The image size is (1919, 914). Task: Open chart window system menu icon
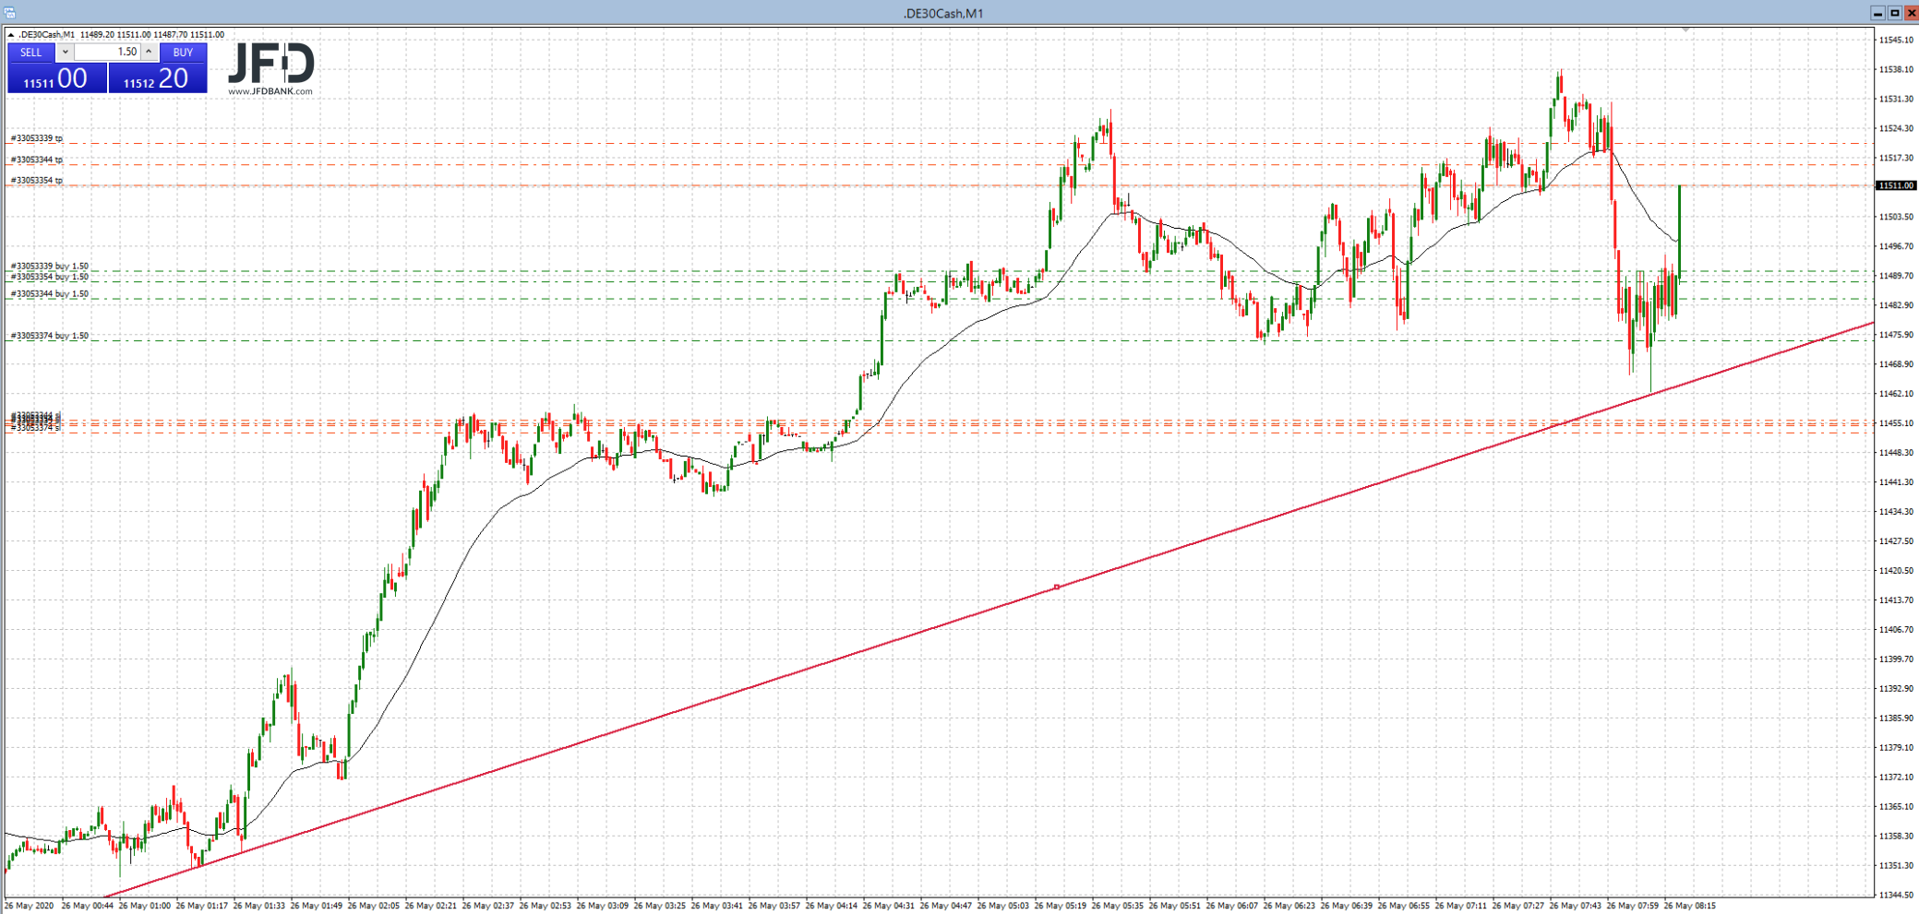tap(8, 12)
